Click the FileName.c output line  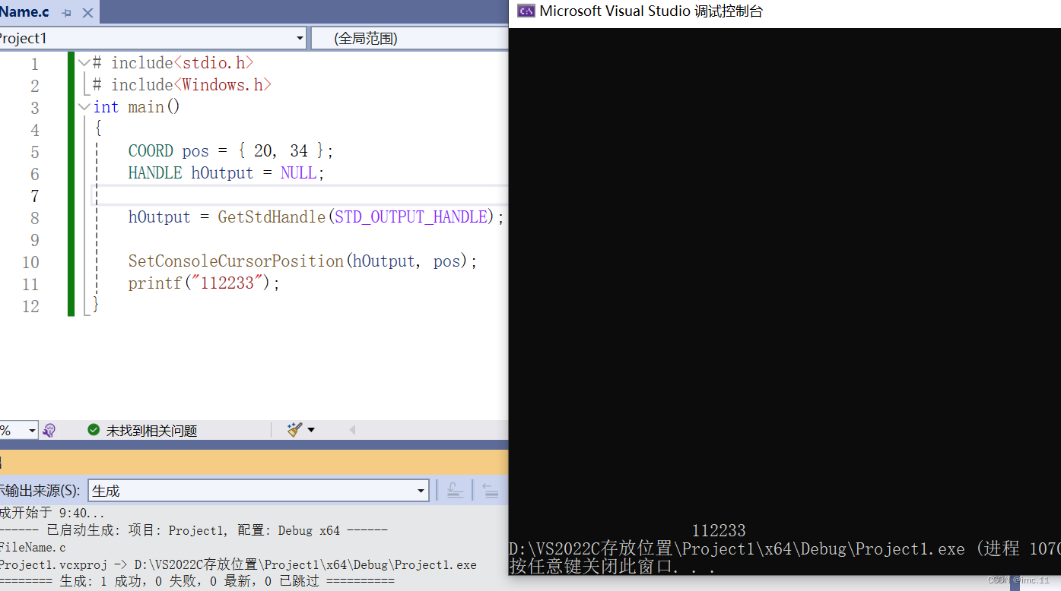tap(33, 547)
